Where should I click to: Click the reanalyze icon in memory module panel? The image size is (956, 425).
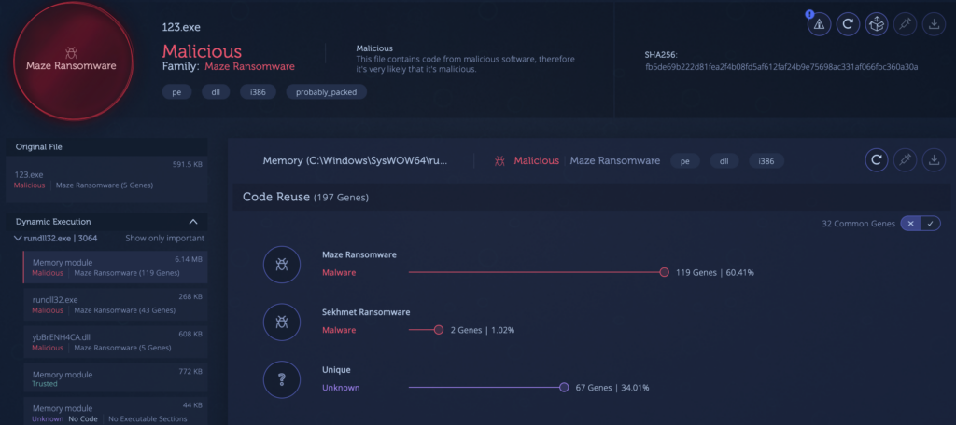tap(876, 160)
